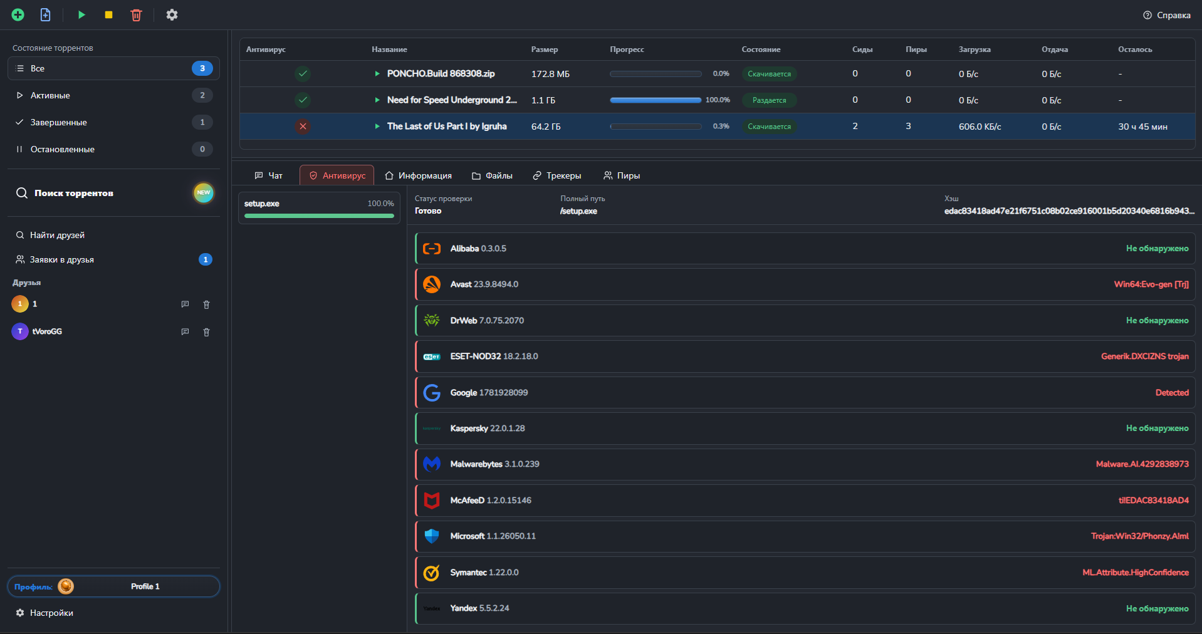Remove friend tVoroGG via trash icon
The image size is (1202, 634).
pos(206,331)
